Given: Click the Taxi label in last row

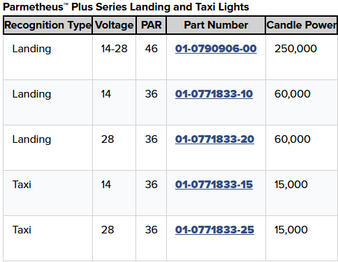Looking at the screenshot, I should [22, 230].
